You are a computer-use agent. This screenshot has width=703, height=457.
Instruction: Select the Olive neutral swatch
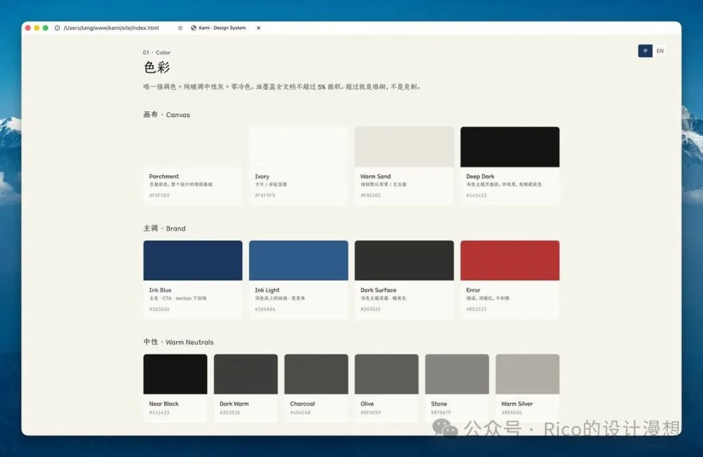coord(387,374)
